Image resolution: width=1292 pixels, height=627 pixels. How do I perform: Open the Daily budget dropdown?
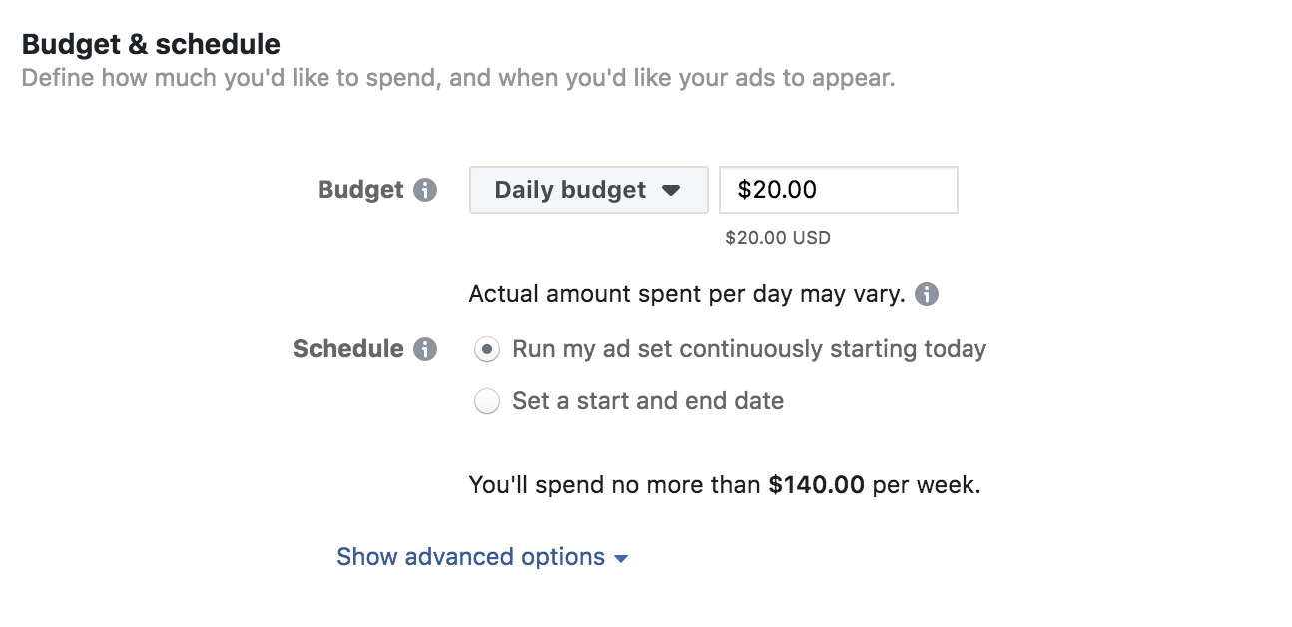(588, 190)
